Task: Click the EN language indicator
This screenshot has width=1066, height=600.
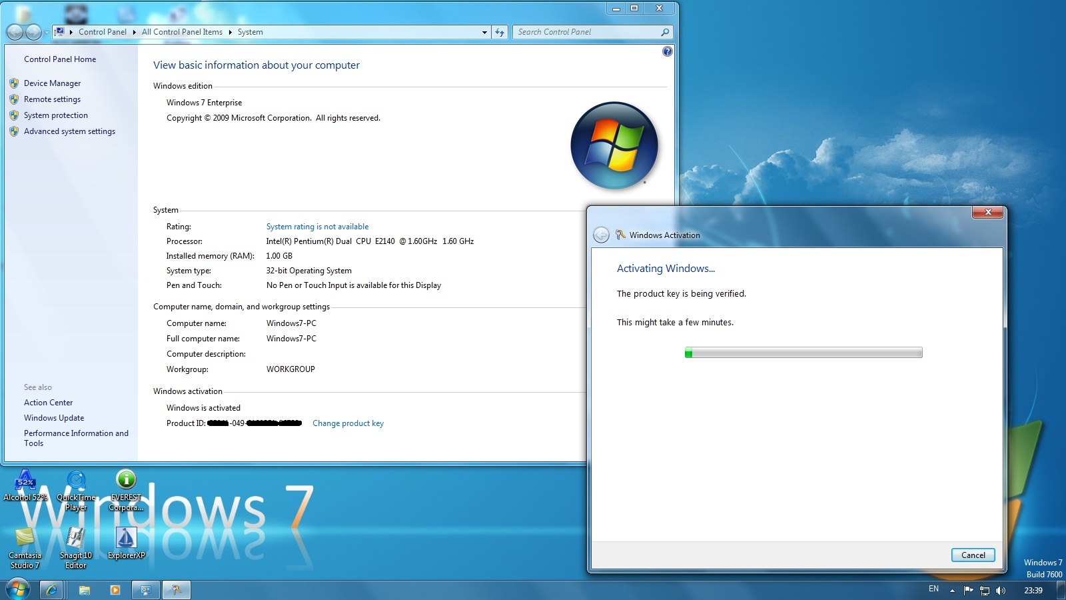Action: tap(933, 589)
